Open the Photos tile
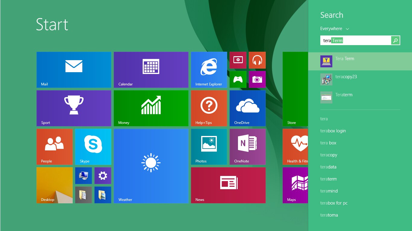The width and height of the screenshot is (412, 231). pyautogui.click(x=209, y=147)
